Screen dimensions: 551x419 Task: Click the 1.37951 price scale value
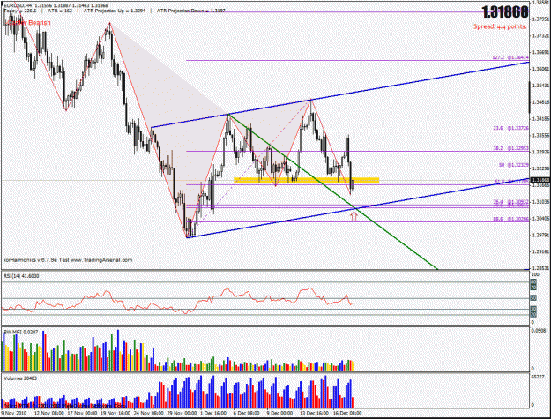point(540,19)
